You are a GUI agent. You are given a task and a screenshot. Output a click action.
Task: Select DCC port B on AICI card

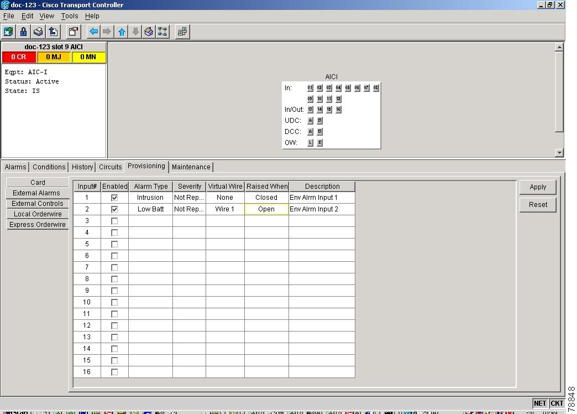[320, 132]
